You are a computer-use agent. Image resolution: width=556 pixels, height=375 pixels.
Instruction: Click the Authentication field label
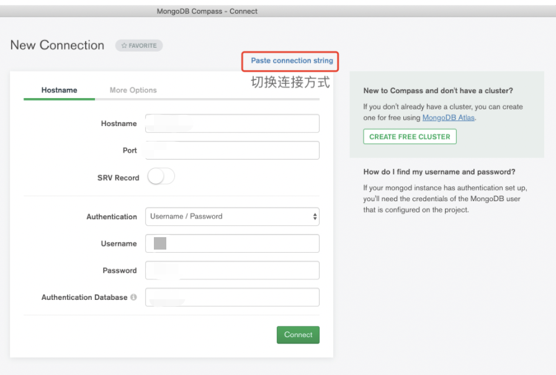click(111, 217)
